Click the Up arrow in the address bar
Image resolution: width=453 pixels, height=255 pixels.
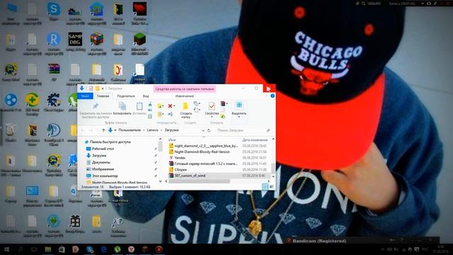point(103,130)
